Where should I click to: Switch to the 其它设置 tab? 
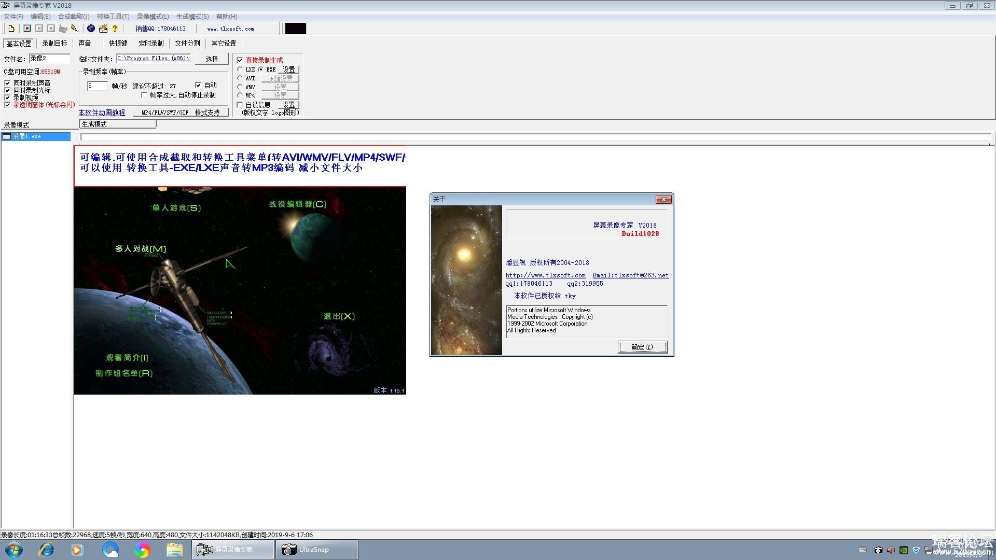[x=224, y=44]
